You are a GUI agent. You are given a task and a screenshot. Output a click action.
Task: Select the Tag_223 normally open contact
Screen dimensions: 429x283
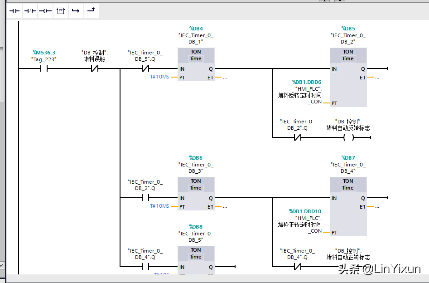[44, 69]
